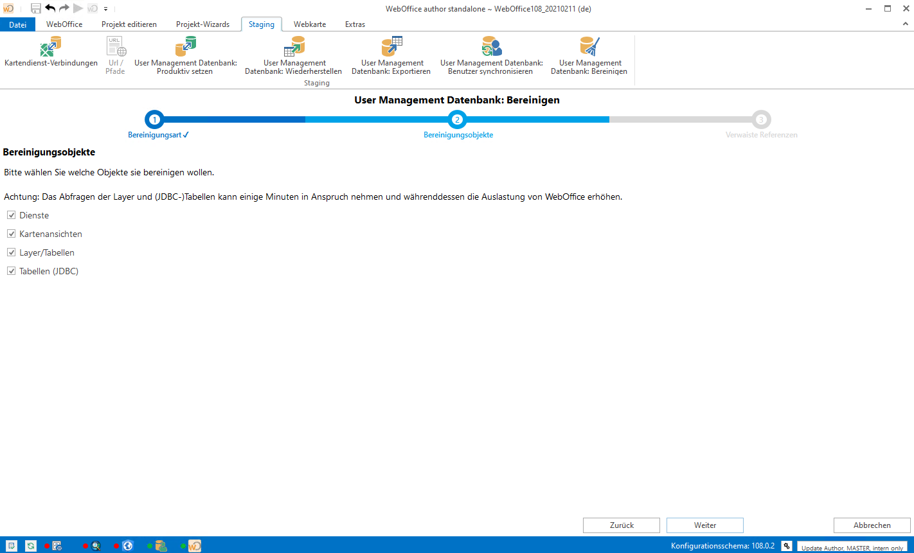Switch to the WebOffice ribbon tab
The height and width of the screenshot is (553, 914).
pyautogui.click(x=64, y=24)
